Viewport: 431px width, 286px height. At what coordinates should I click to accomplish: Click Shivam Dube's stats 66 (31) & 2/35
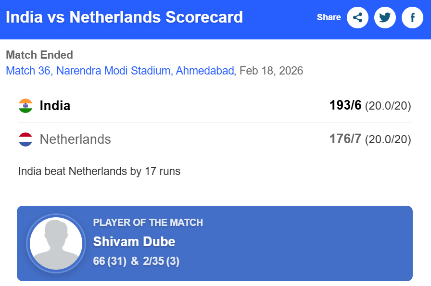tap(136, 261)
